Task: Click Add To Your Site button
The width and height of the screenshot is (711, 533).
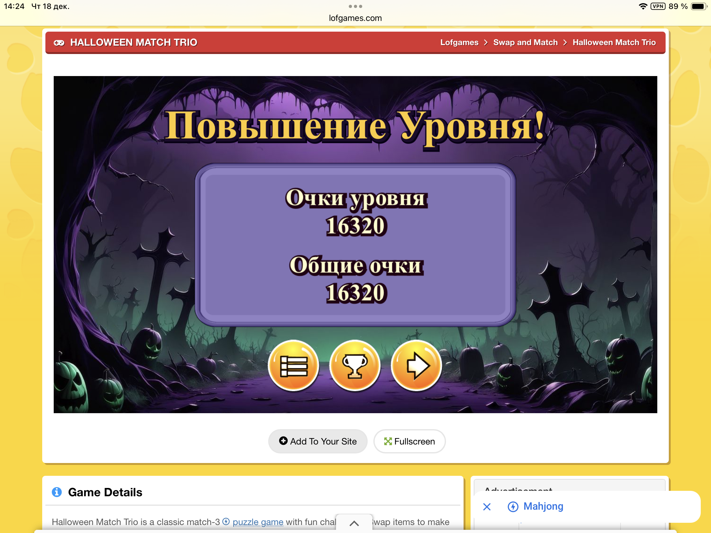Action: point(317,441)
